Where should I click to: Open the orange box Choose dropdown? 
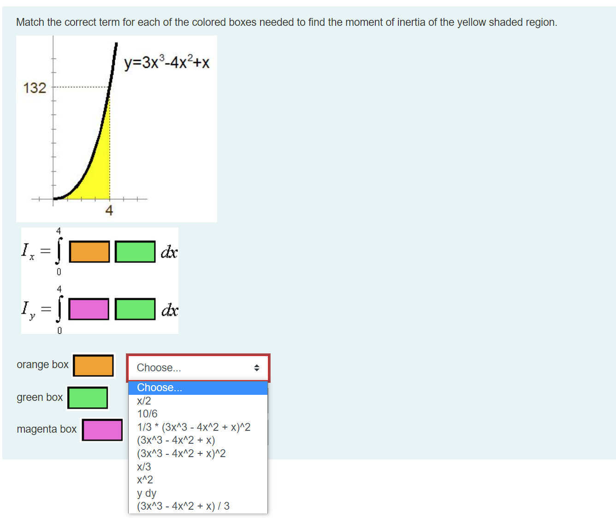point(194,368)
